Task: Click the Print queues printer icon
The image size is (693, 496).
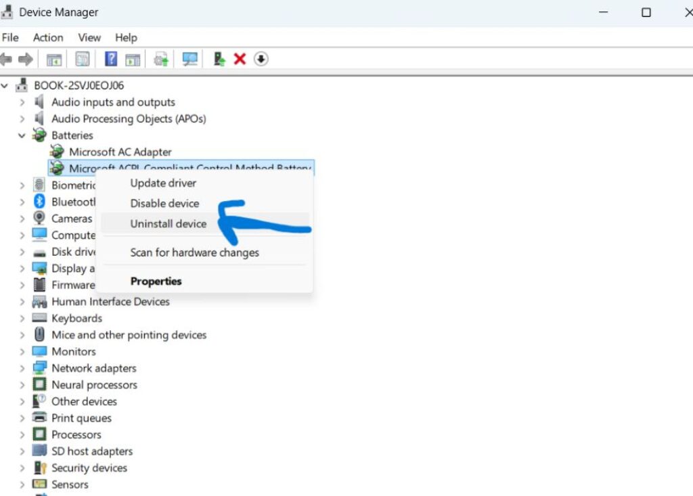Action: pos(39,418)
